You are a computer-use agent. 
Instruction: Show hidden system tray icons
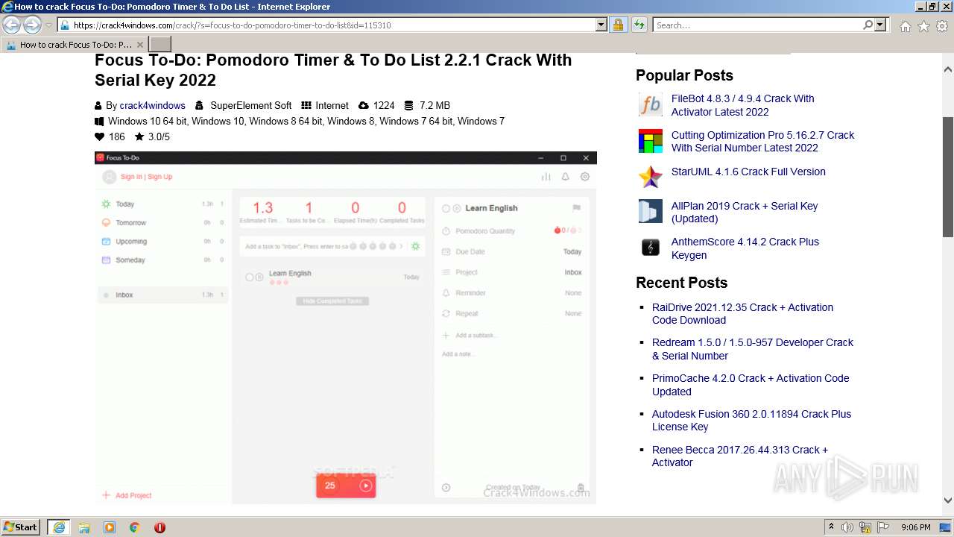[831, 527]
